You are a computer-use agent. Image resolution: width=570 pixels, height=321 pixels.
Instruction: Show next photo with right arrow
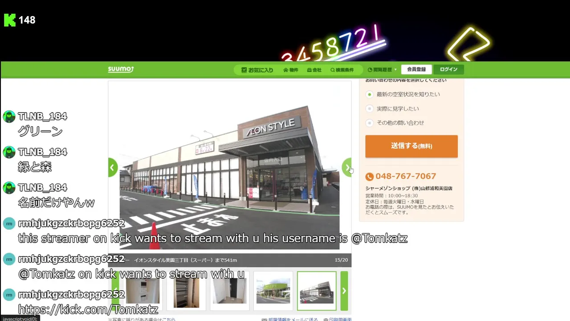[x=346, y=168]
